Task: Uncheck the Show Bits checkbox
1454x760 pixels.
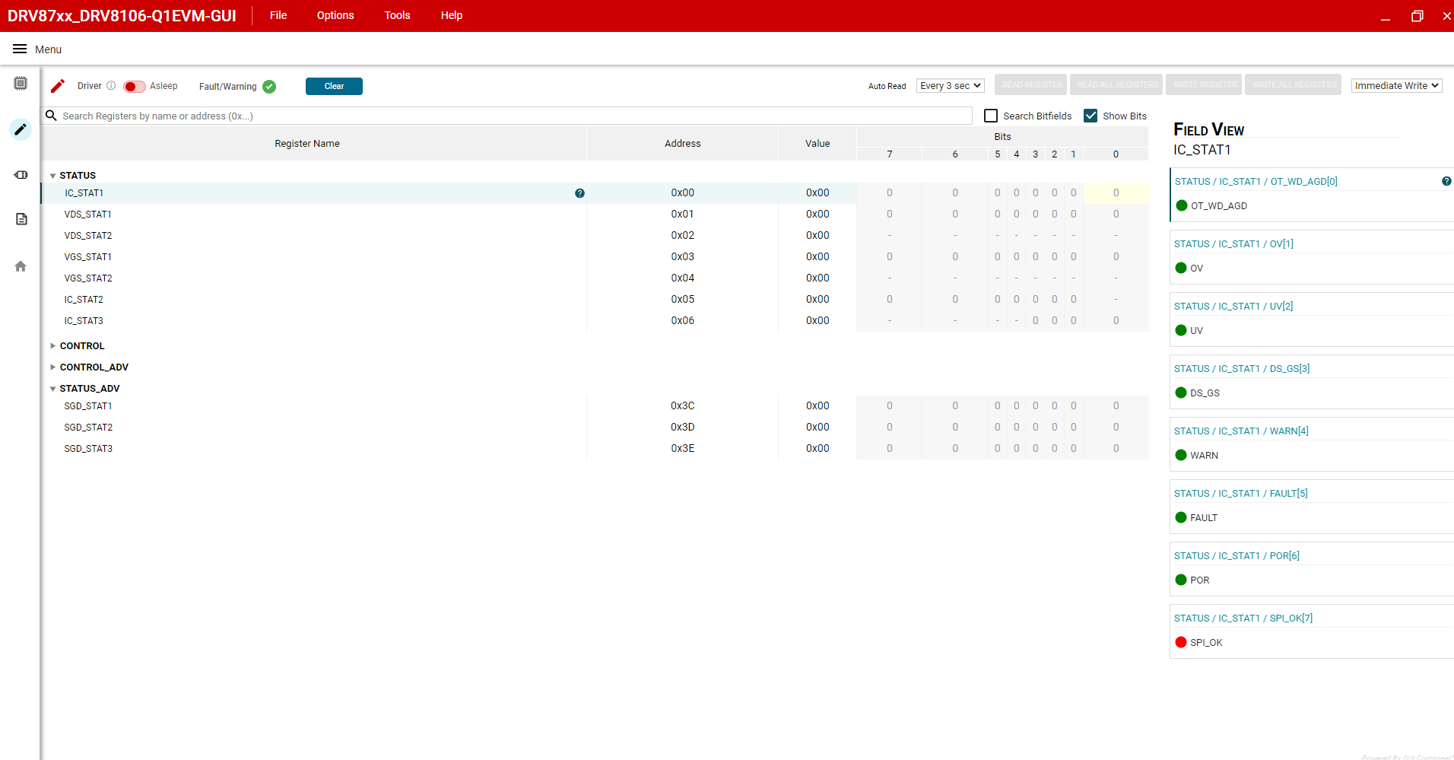Action: point(1090,116)
